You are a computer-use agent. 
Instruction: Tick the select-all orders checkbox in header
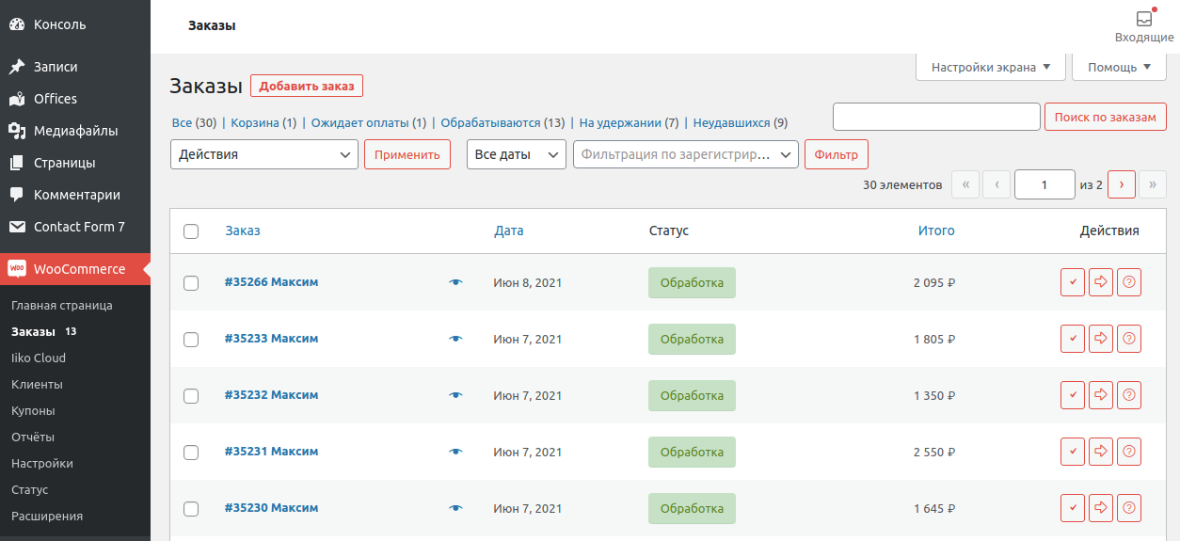pos(191,231)
